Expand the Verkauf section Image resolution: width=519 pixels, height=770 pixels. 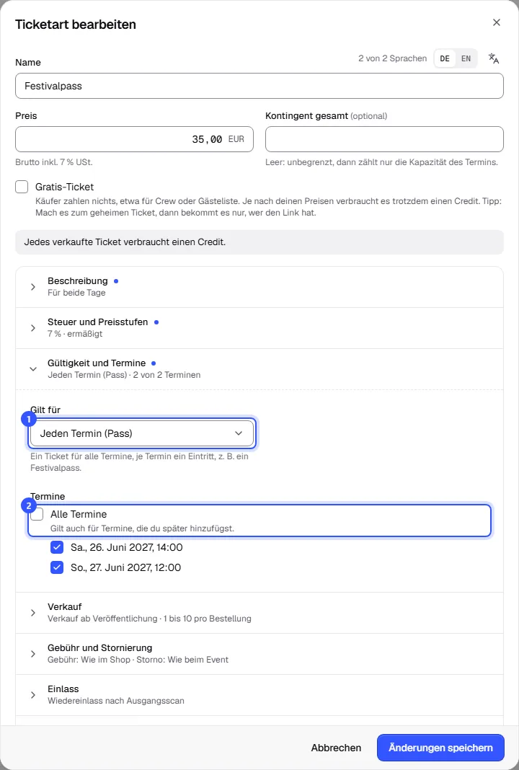[x=259, y=613]
